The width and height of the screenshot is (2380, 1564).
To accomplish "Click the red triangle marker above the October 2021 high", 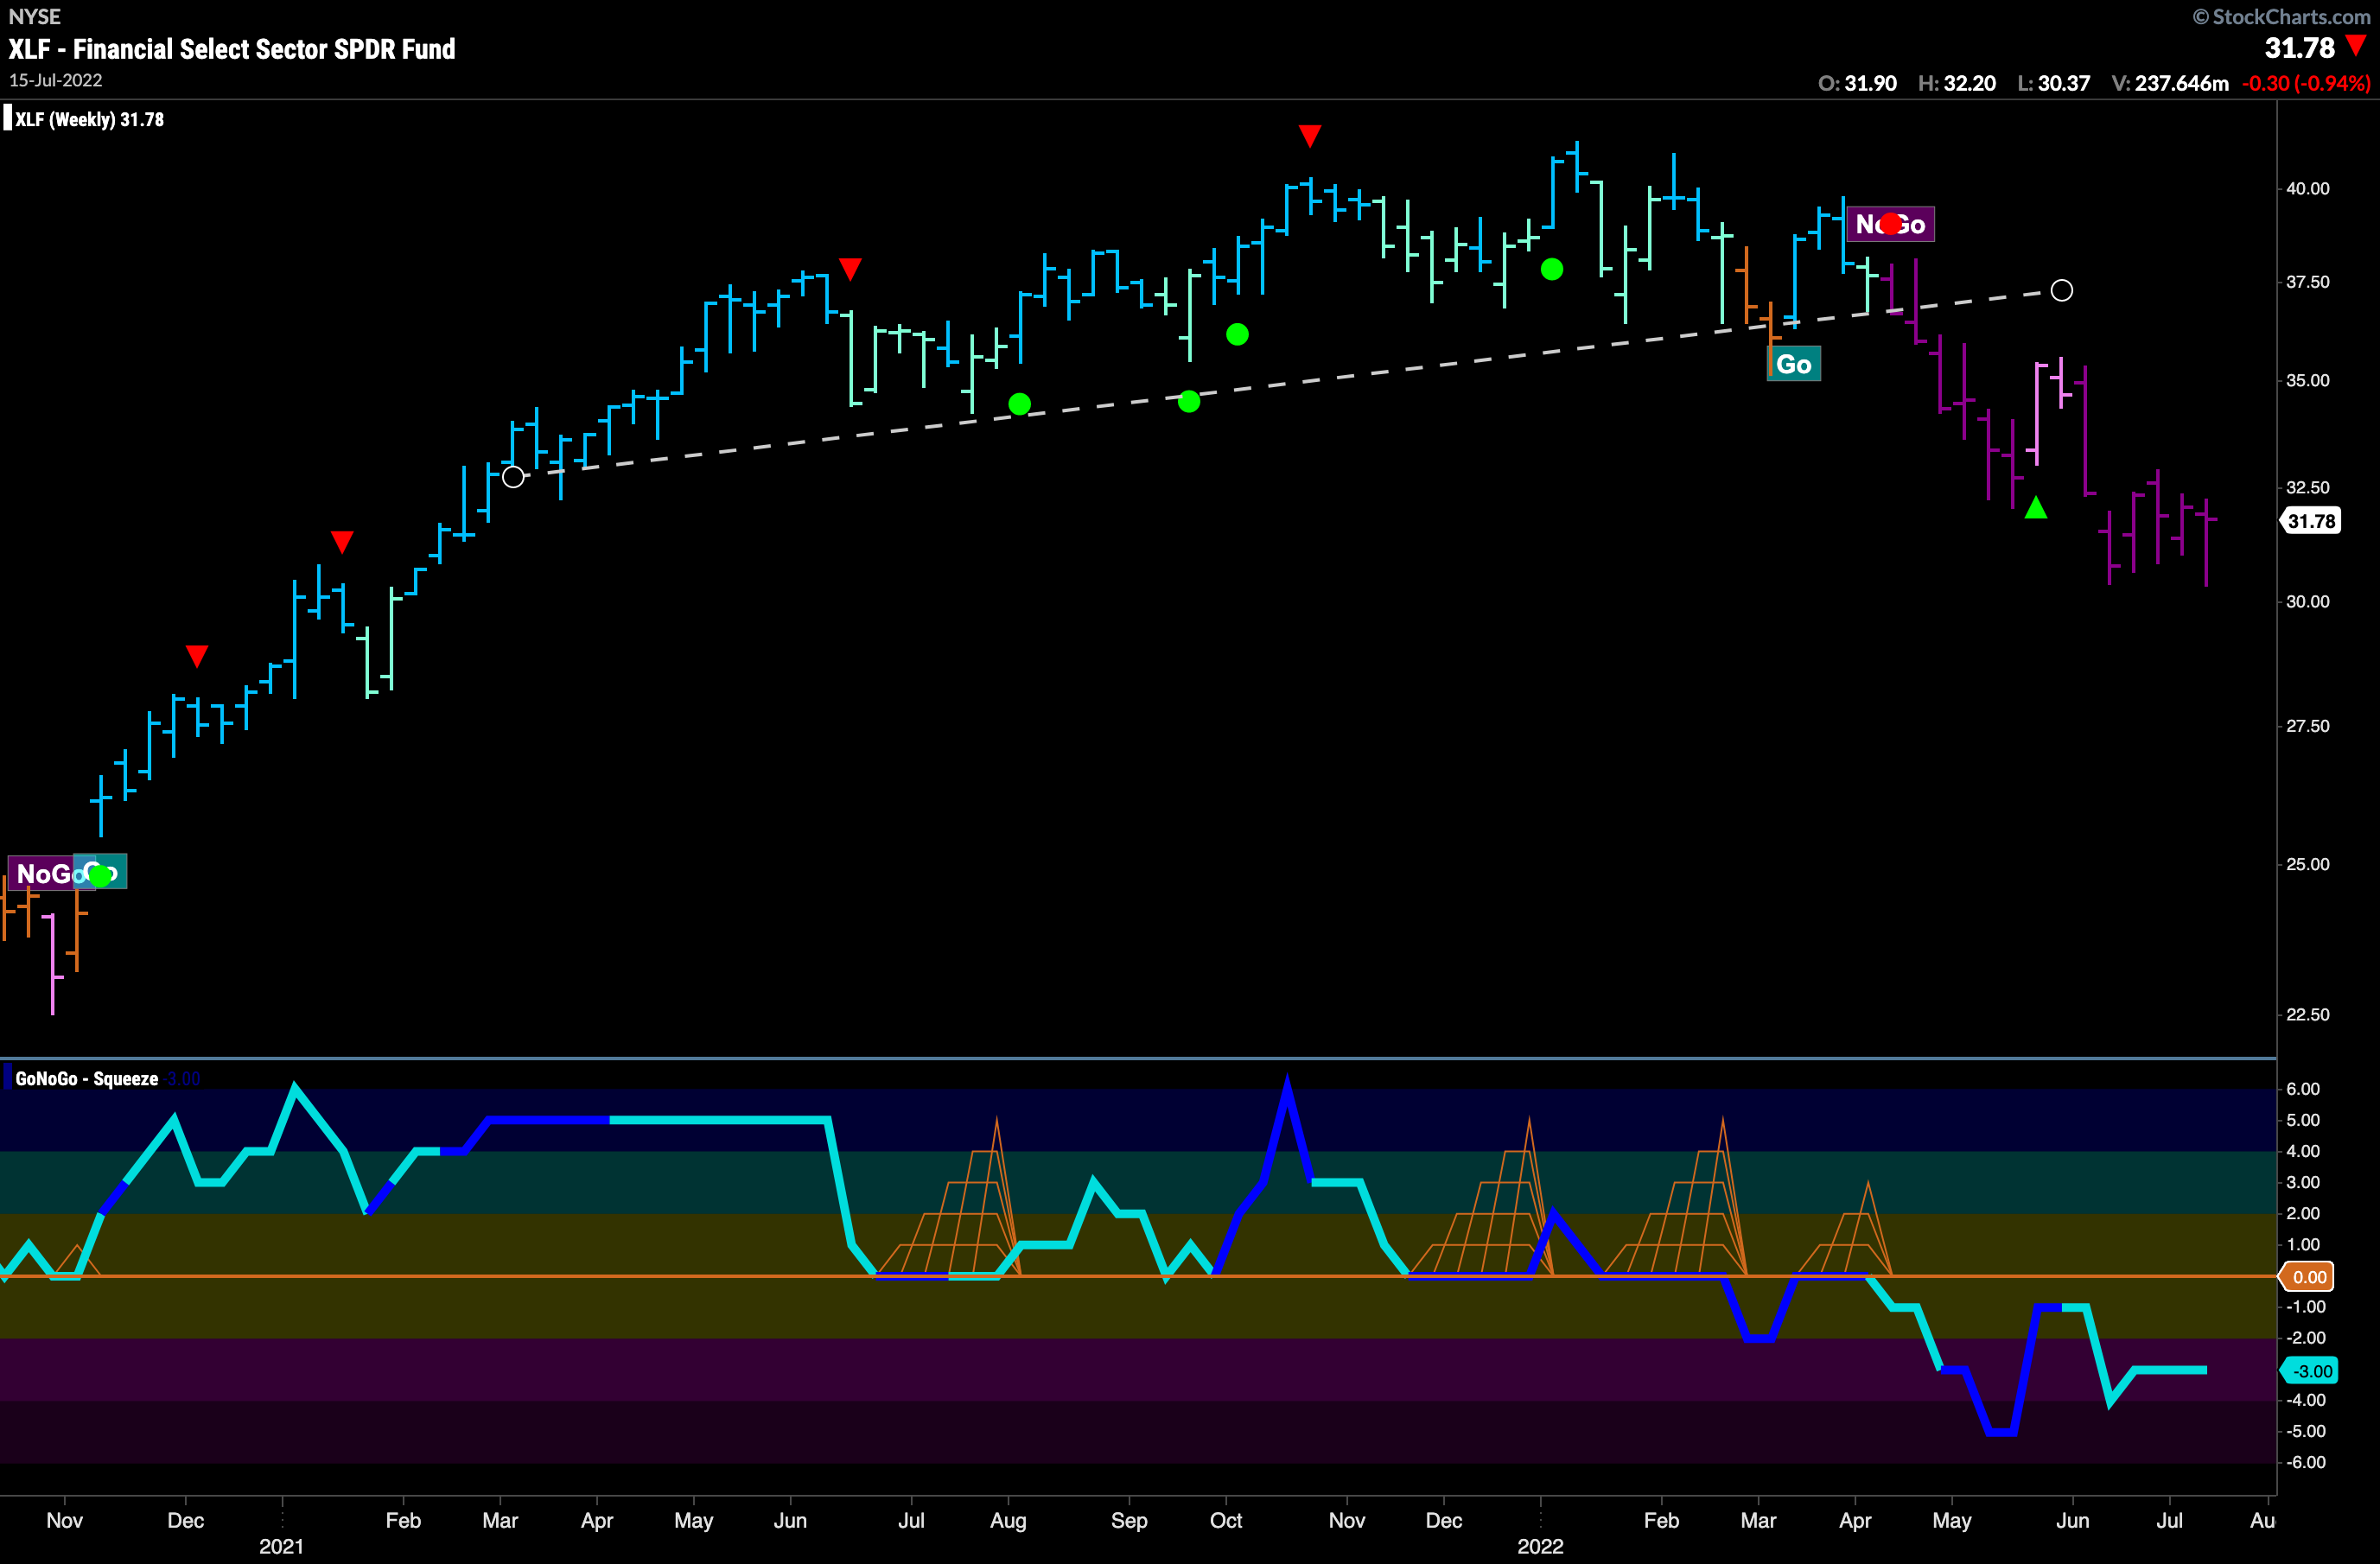I will (1310, 136).
